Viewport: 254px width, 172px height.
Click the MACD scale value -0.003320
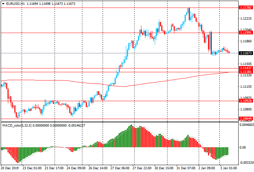(247, 163)
